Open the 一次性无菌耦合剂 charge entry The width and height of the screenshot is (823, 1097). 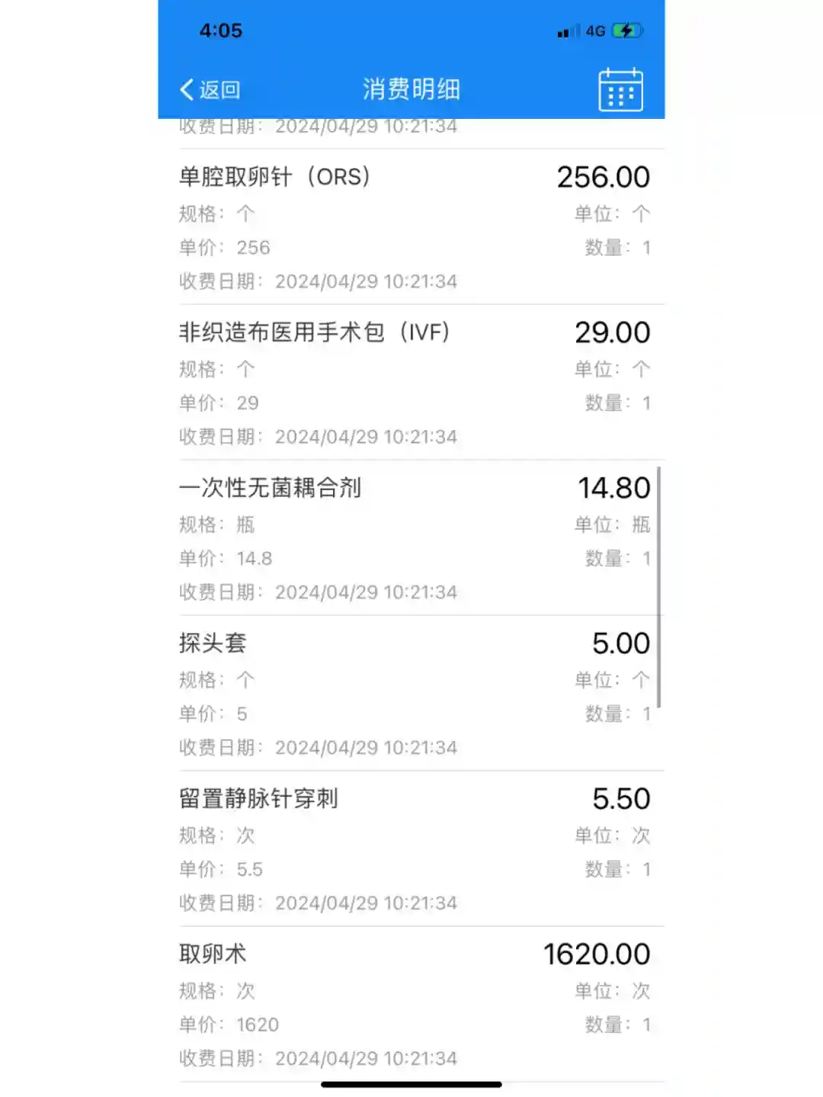(x=270, y=488)
